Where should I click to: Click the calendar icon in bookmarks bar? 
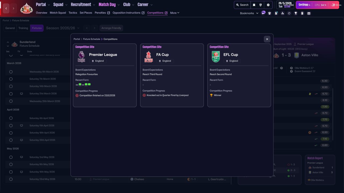click(309, 13)
